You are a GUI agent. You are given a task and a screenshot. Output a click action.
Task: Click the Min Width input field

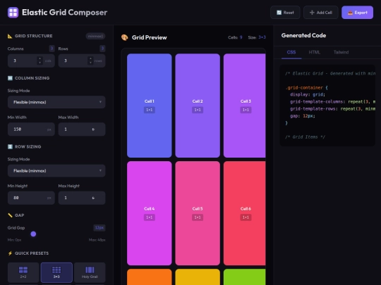[31, 129]
